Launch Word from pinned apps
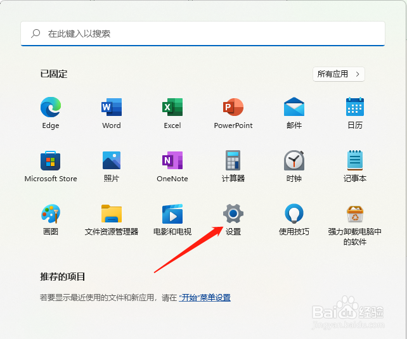This screenshot has width=407, height=339. 112,107
